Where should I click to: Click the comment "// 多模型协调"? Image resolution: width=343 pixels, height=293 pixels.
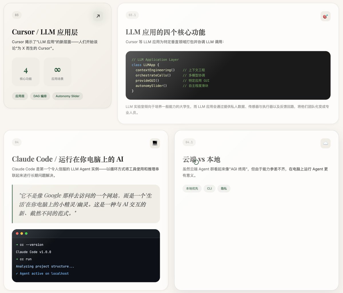click(194, 75)
